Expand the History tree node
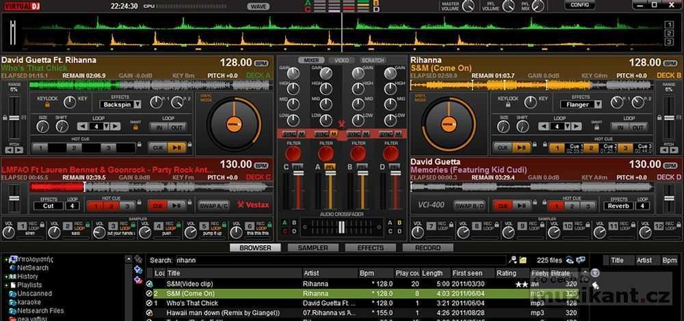The width and height of the screenshot is (684, 321). [7, 277]
